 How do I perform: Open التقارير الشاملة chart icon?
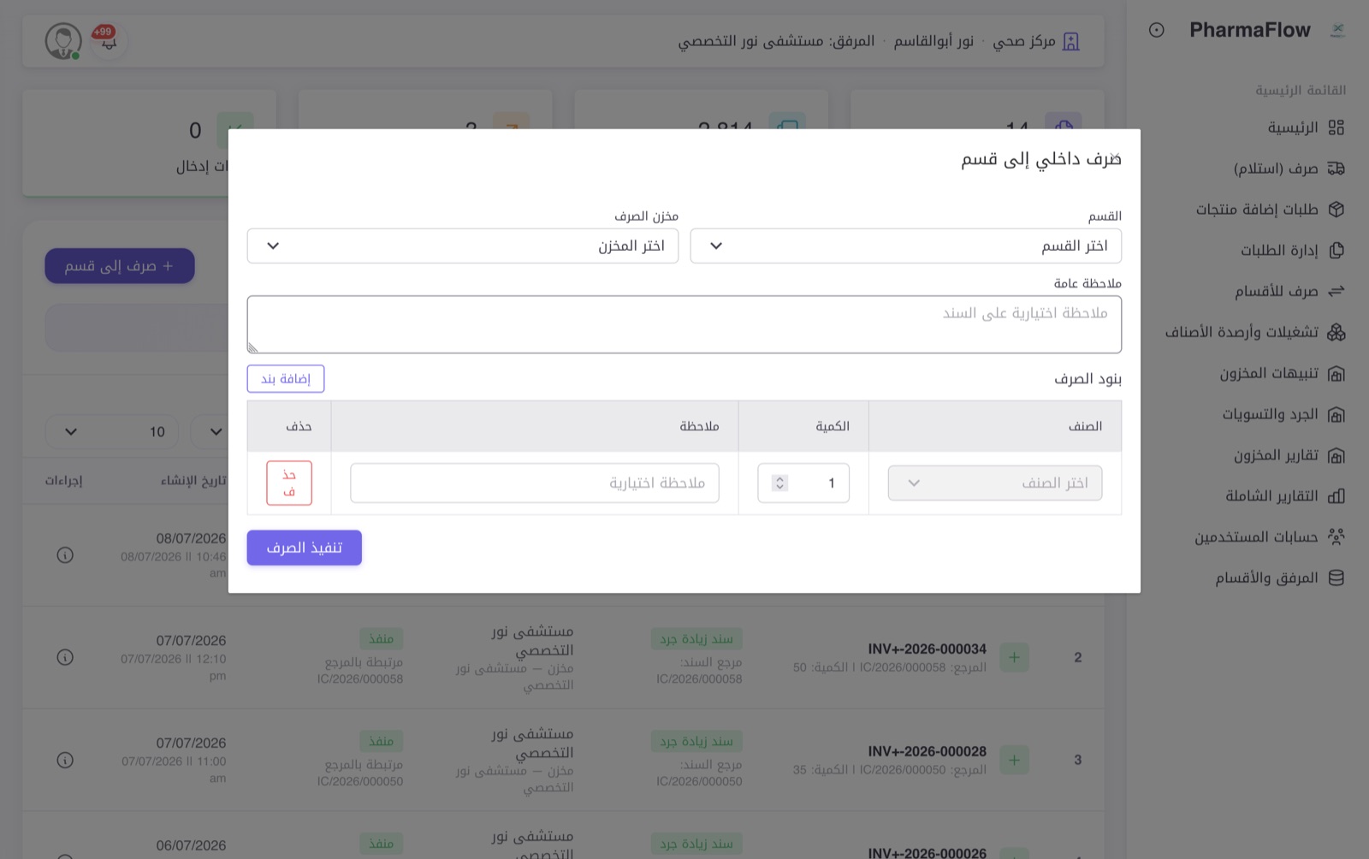[x=1336, y=496]
